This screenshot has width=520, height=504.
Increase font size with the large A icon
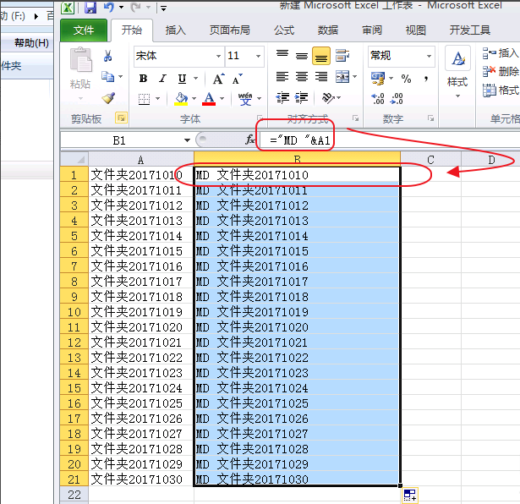(218, 79)
